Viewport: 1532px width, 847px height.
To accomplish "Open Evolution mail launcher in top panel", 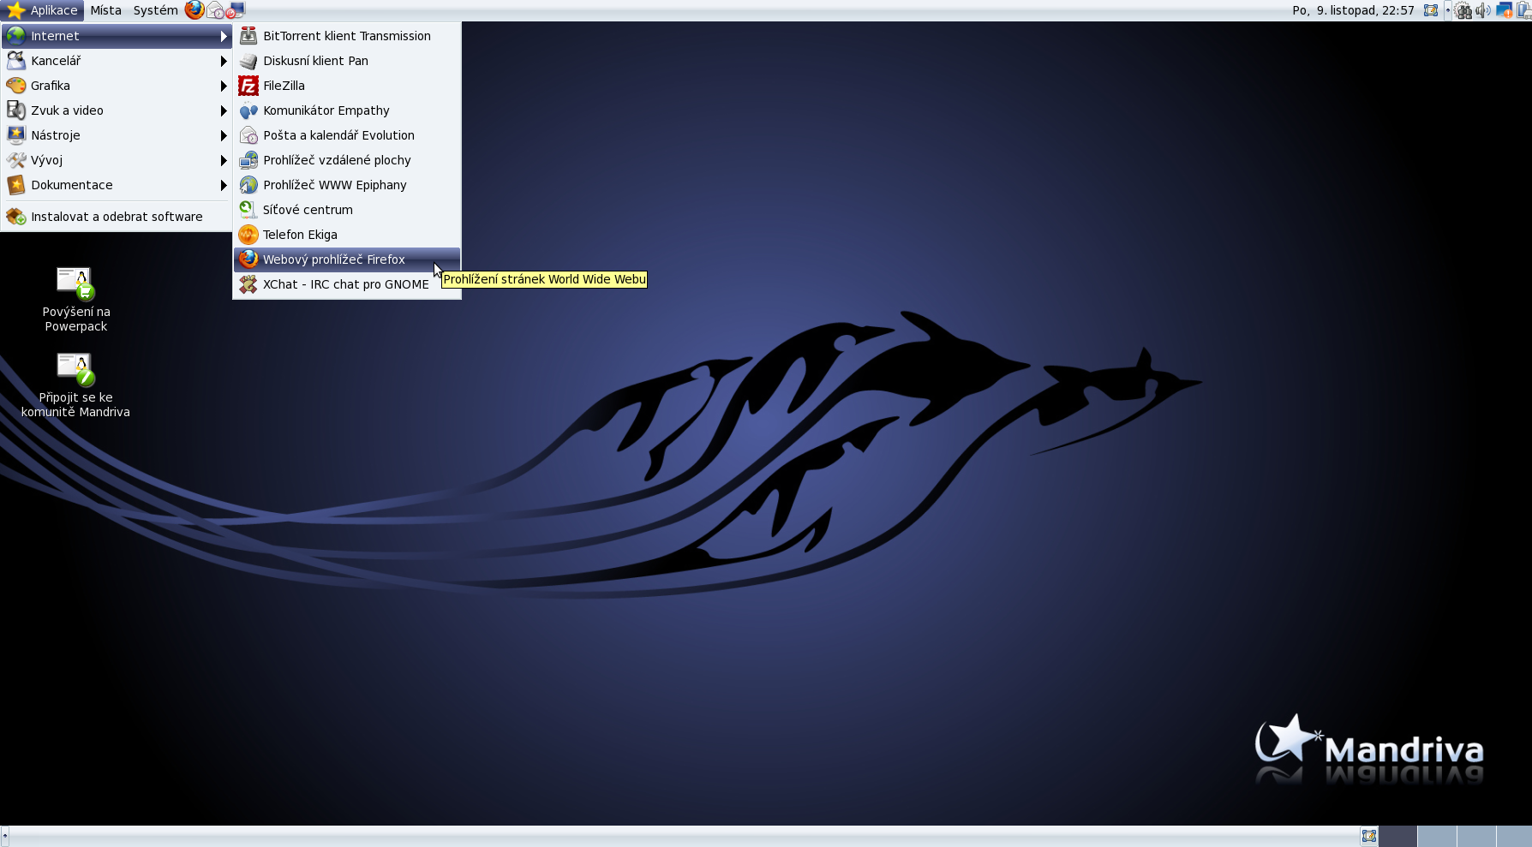I will (215, 10).
